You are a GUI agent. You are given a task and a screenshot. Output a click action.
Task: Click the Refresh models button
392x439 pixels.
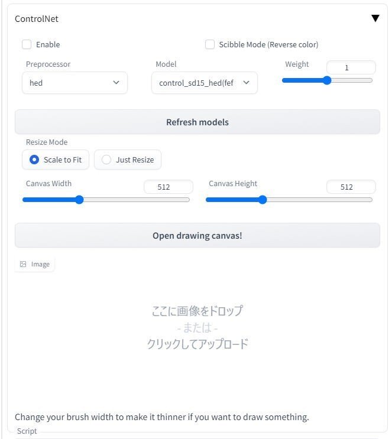(x=197, y=122)
